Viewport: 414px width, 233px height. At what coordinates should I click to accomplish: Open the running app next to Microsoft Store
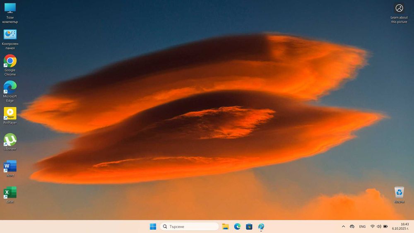(261, 226)
